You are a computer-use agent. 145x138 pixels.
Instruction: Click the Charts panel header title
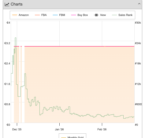click(17, 4)
